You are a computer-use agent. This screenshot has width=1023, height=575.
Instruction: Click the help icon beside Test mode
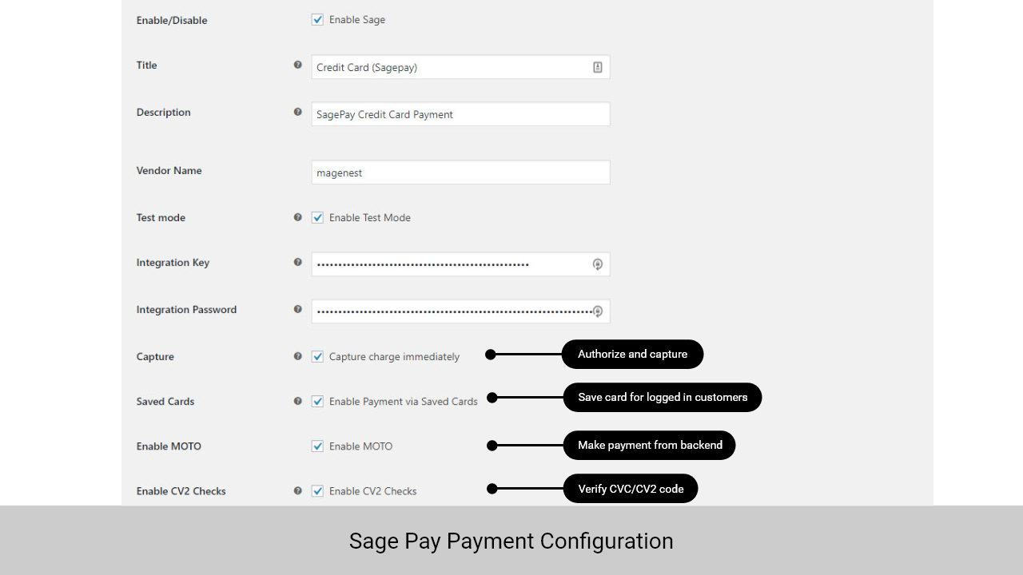tap(298, 217)
